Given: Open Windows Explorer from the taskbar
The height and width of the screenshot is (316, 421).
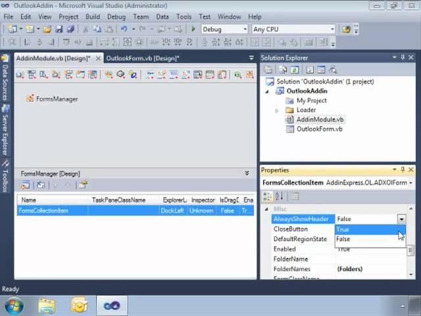Looking at the screenshot, I should (47, 305).
